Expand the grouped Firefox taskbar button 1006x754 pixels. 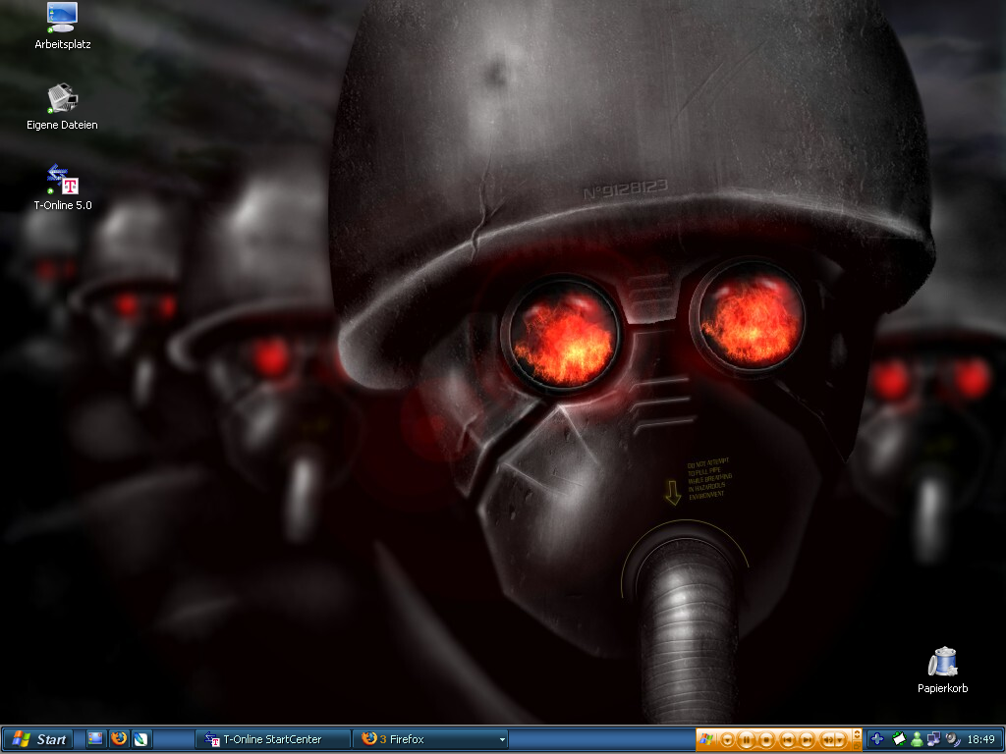tap(430, 739)
